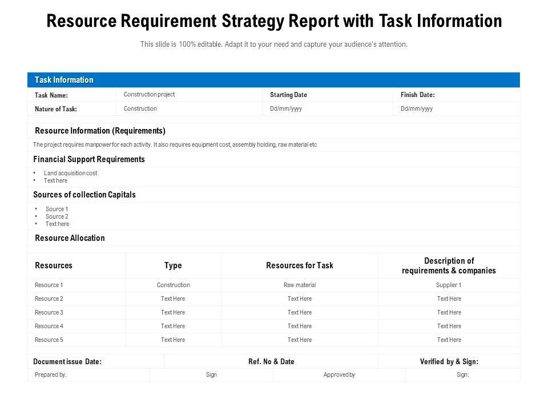Click the 'Nature of Task:' label

[56, 109]
